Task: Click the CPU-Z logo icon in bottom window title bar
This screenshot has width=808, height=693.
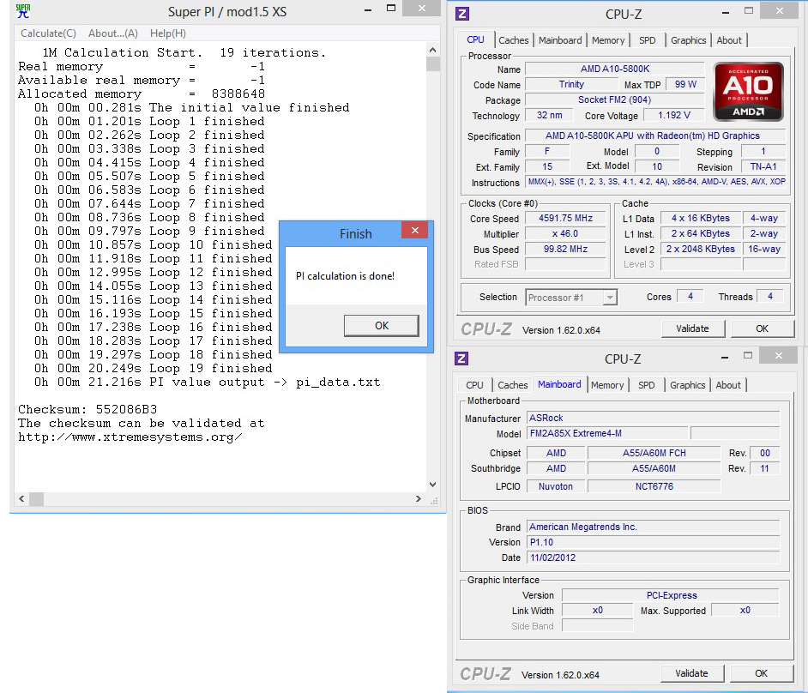Action: pyautogui.click(x=461, y=359)
